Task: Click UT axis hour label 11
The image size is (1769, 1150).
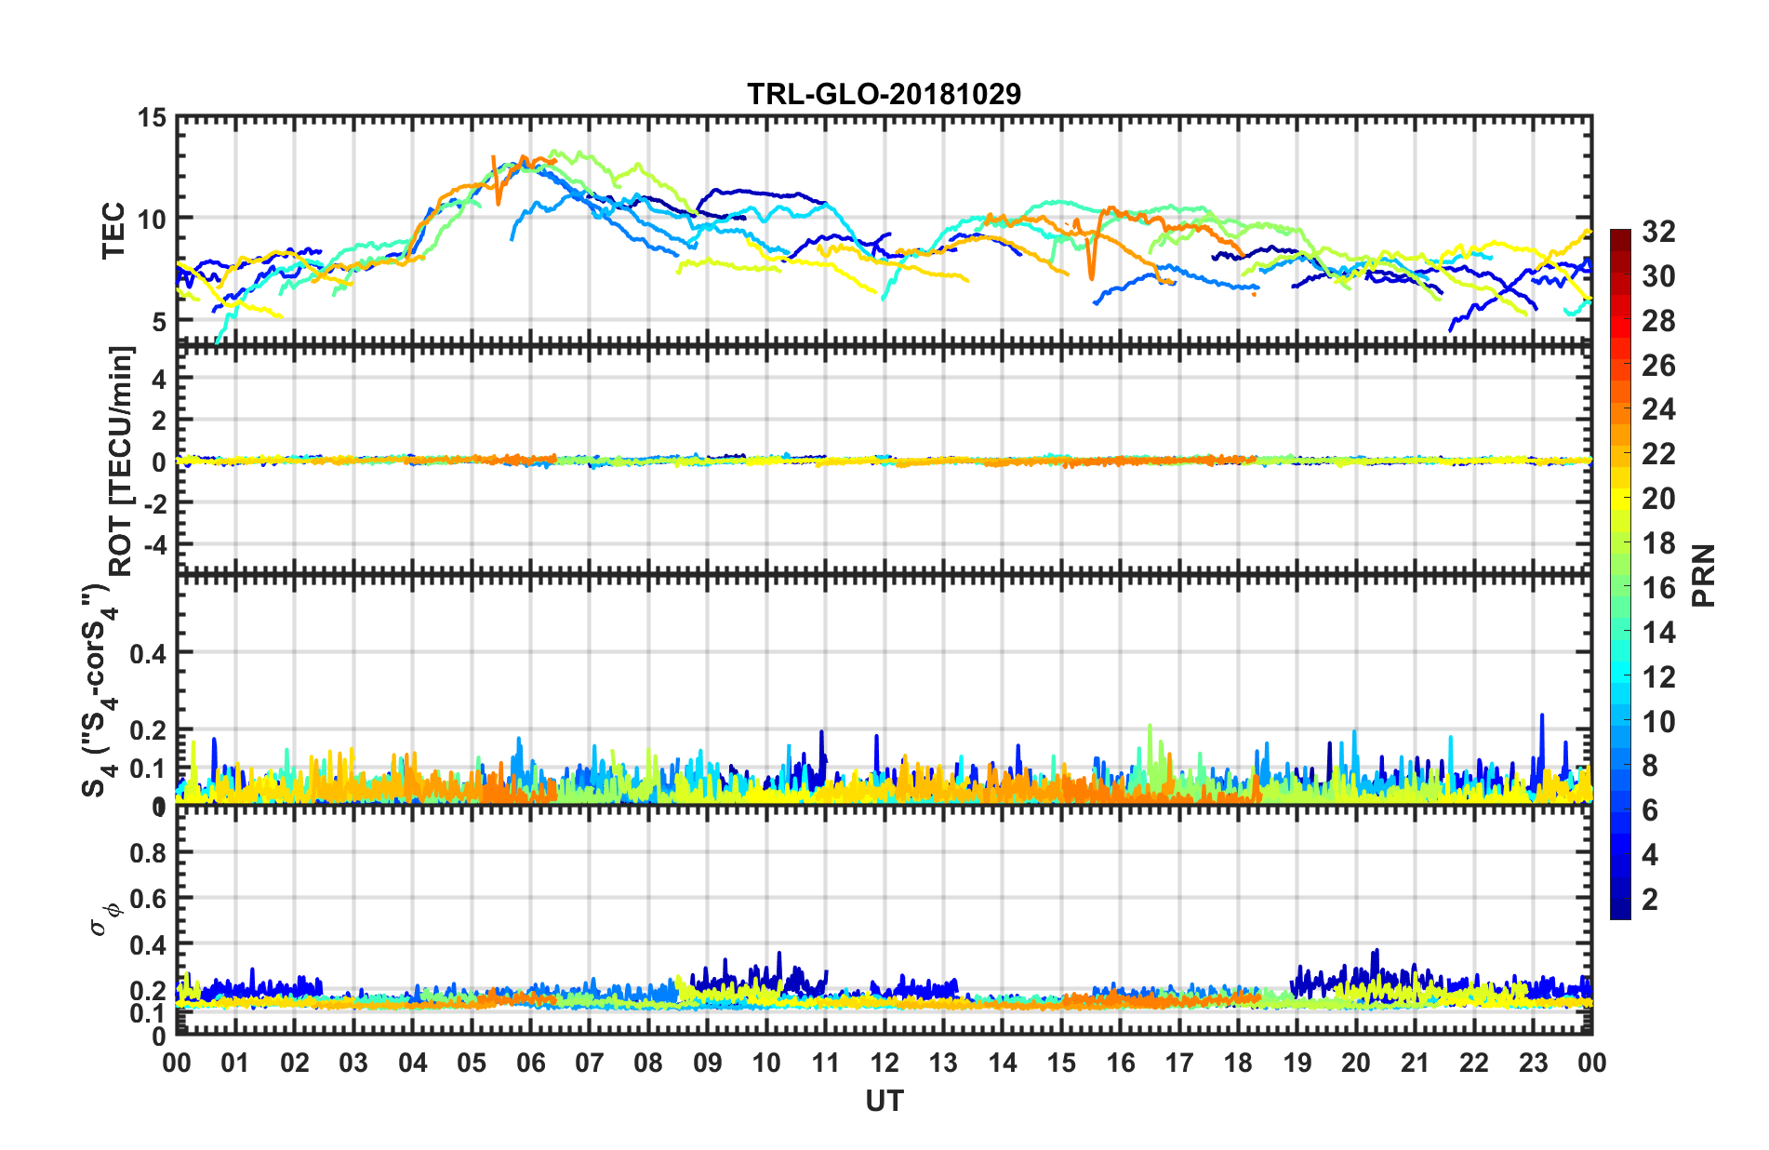Action: 825,1063
